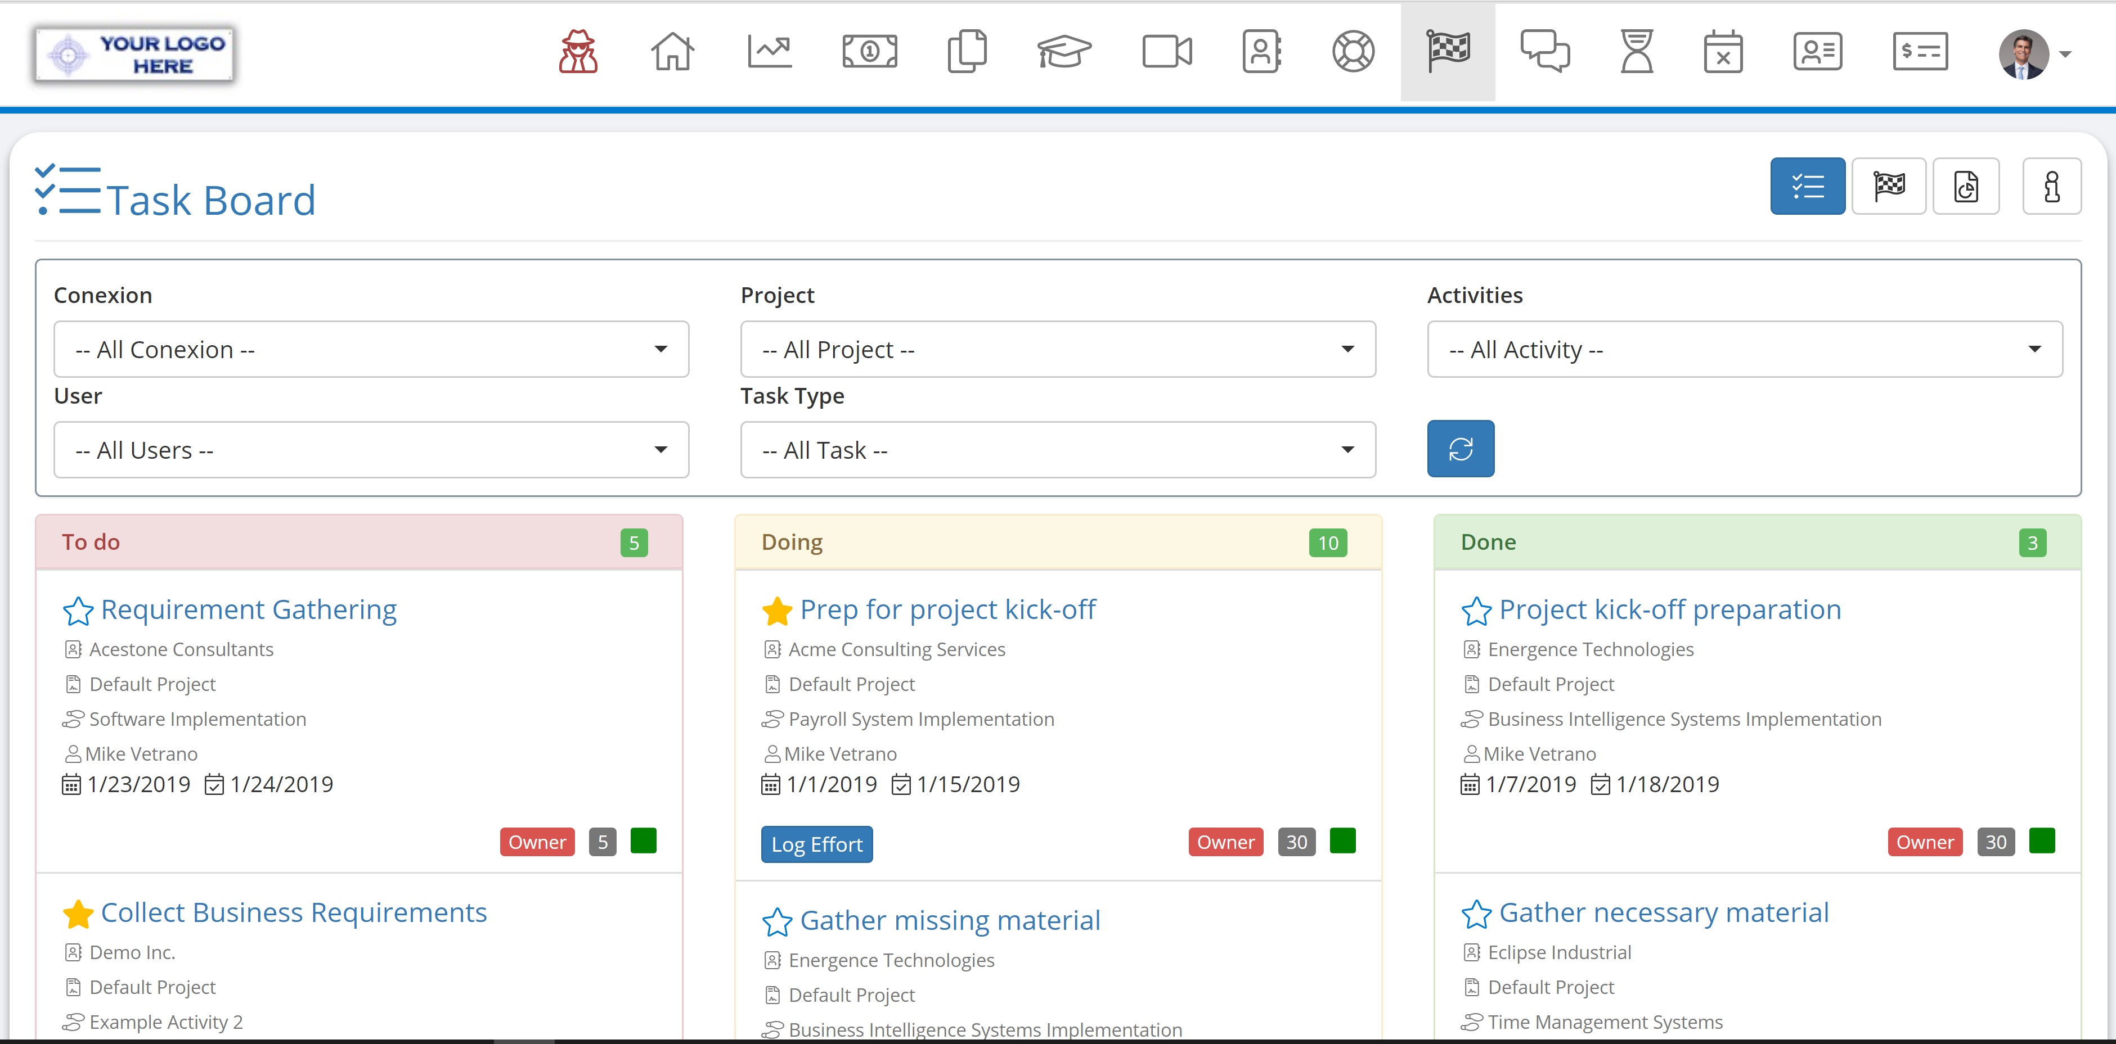Image resolution: width=2116 pixels, height=1044 pixels.
Task: Click Owner badge on Requirement Gathering card
Action: [x=537, y=842]
